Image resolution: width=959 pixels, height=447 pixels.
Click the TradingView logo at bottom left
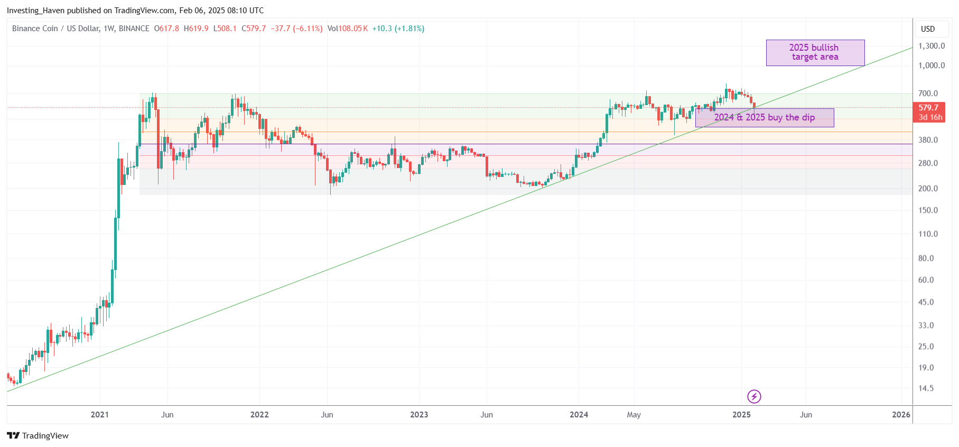click(x=38, y=435)
